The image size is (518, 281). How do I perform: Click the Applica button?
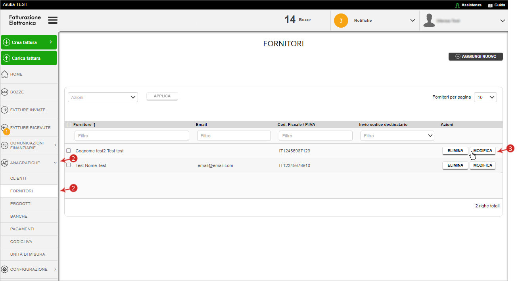[162, 96]
